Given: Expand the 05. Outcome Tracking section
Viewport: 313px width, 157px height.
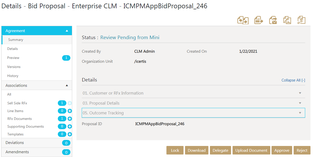Looking at the screenshot, I should coord(300,113).
